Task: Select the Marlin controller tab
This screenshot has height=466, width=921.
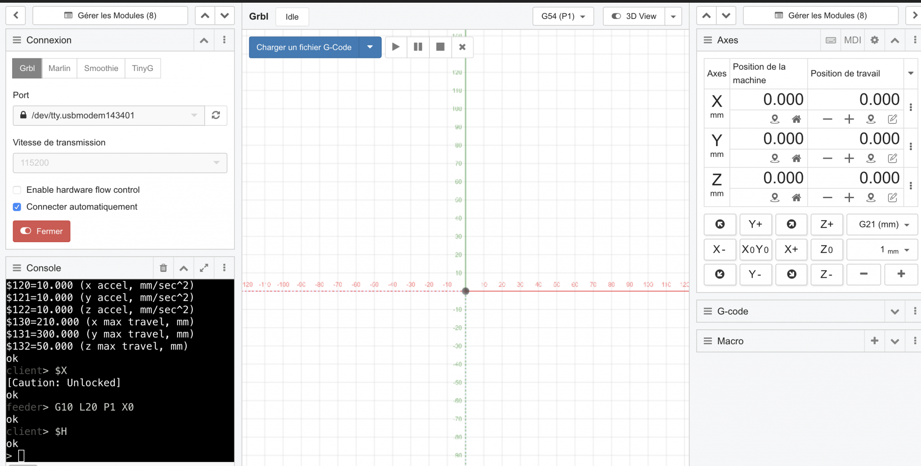Action: pos(59,68)
